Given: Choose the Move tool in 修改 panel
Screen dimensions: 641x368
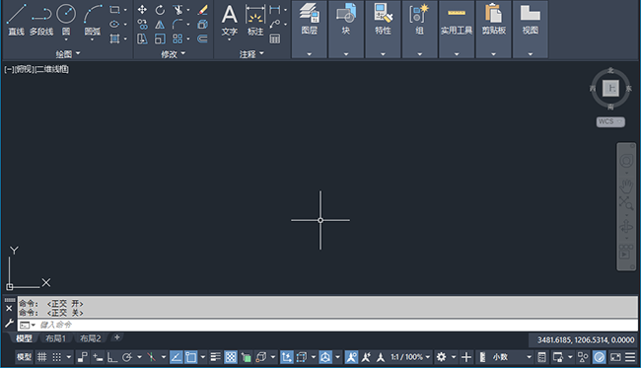Looking at the screenshot, I should coord(142,10).
